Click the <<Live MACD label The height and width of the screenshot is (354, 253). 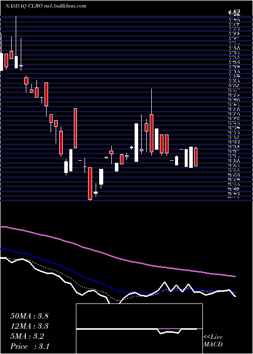pos(213,341)
